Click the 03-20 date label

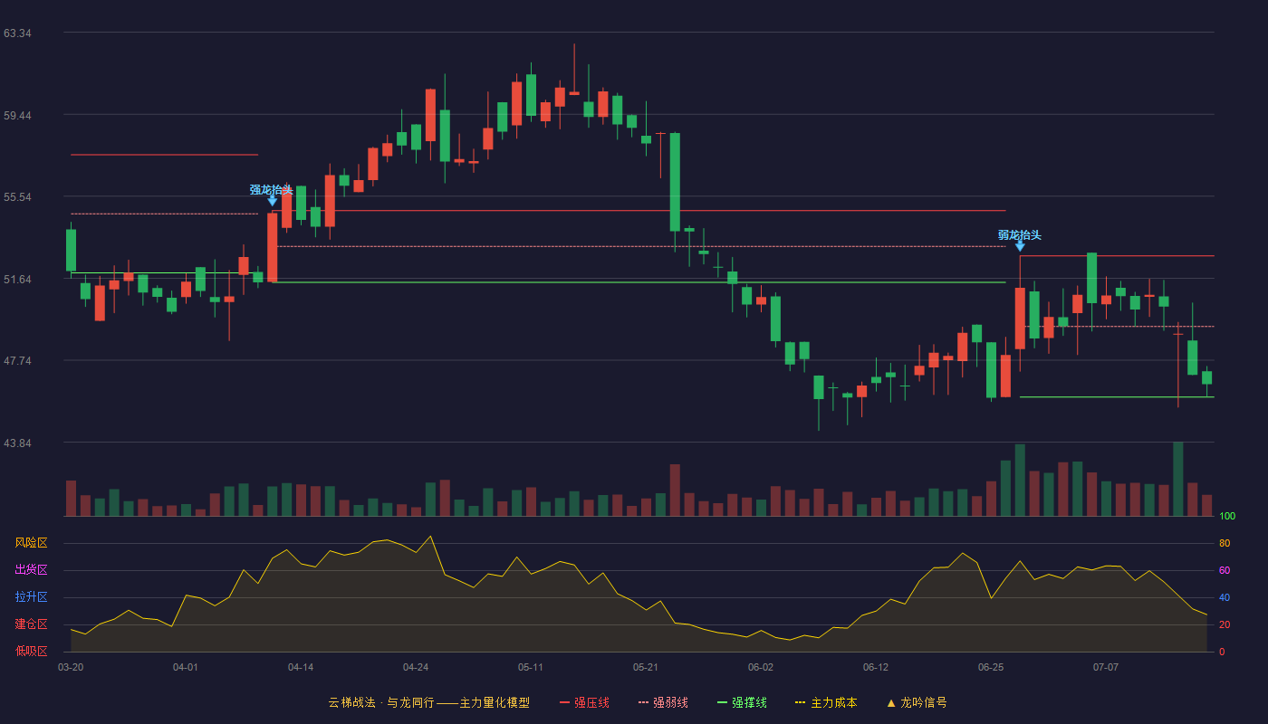(x=71, y=667)
